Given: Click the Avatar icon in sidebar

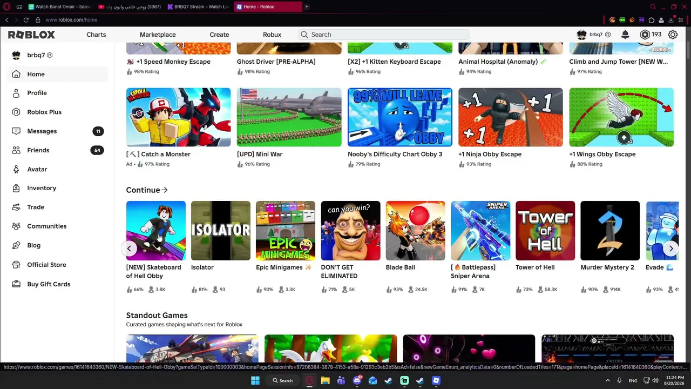Looking at the screenshot, I should click(x=16, y=169).
